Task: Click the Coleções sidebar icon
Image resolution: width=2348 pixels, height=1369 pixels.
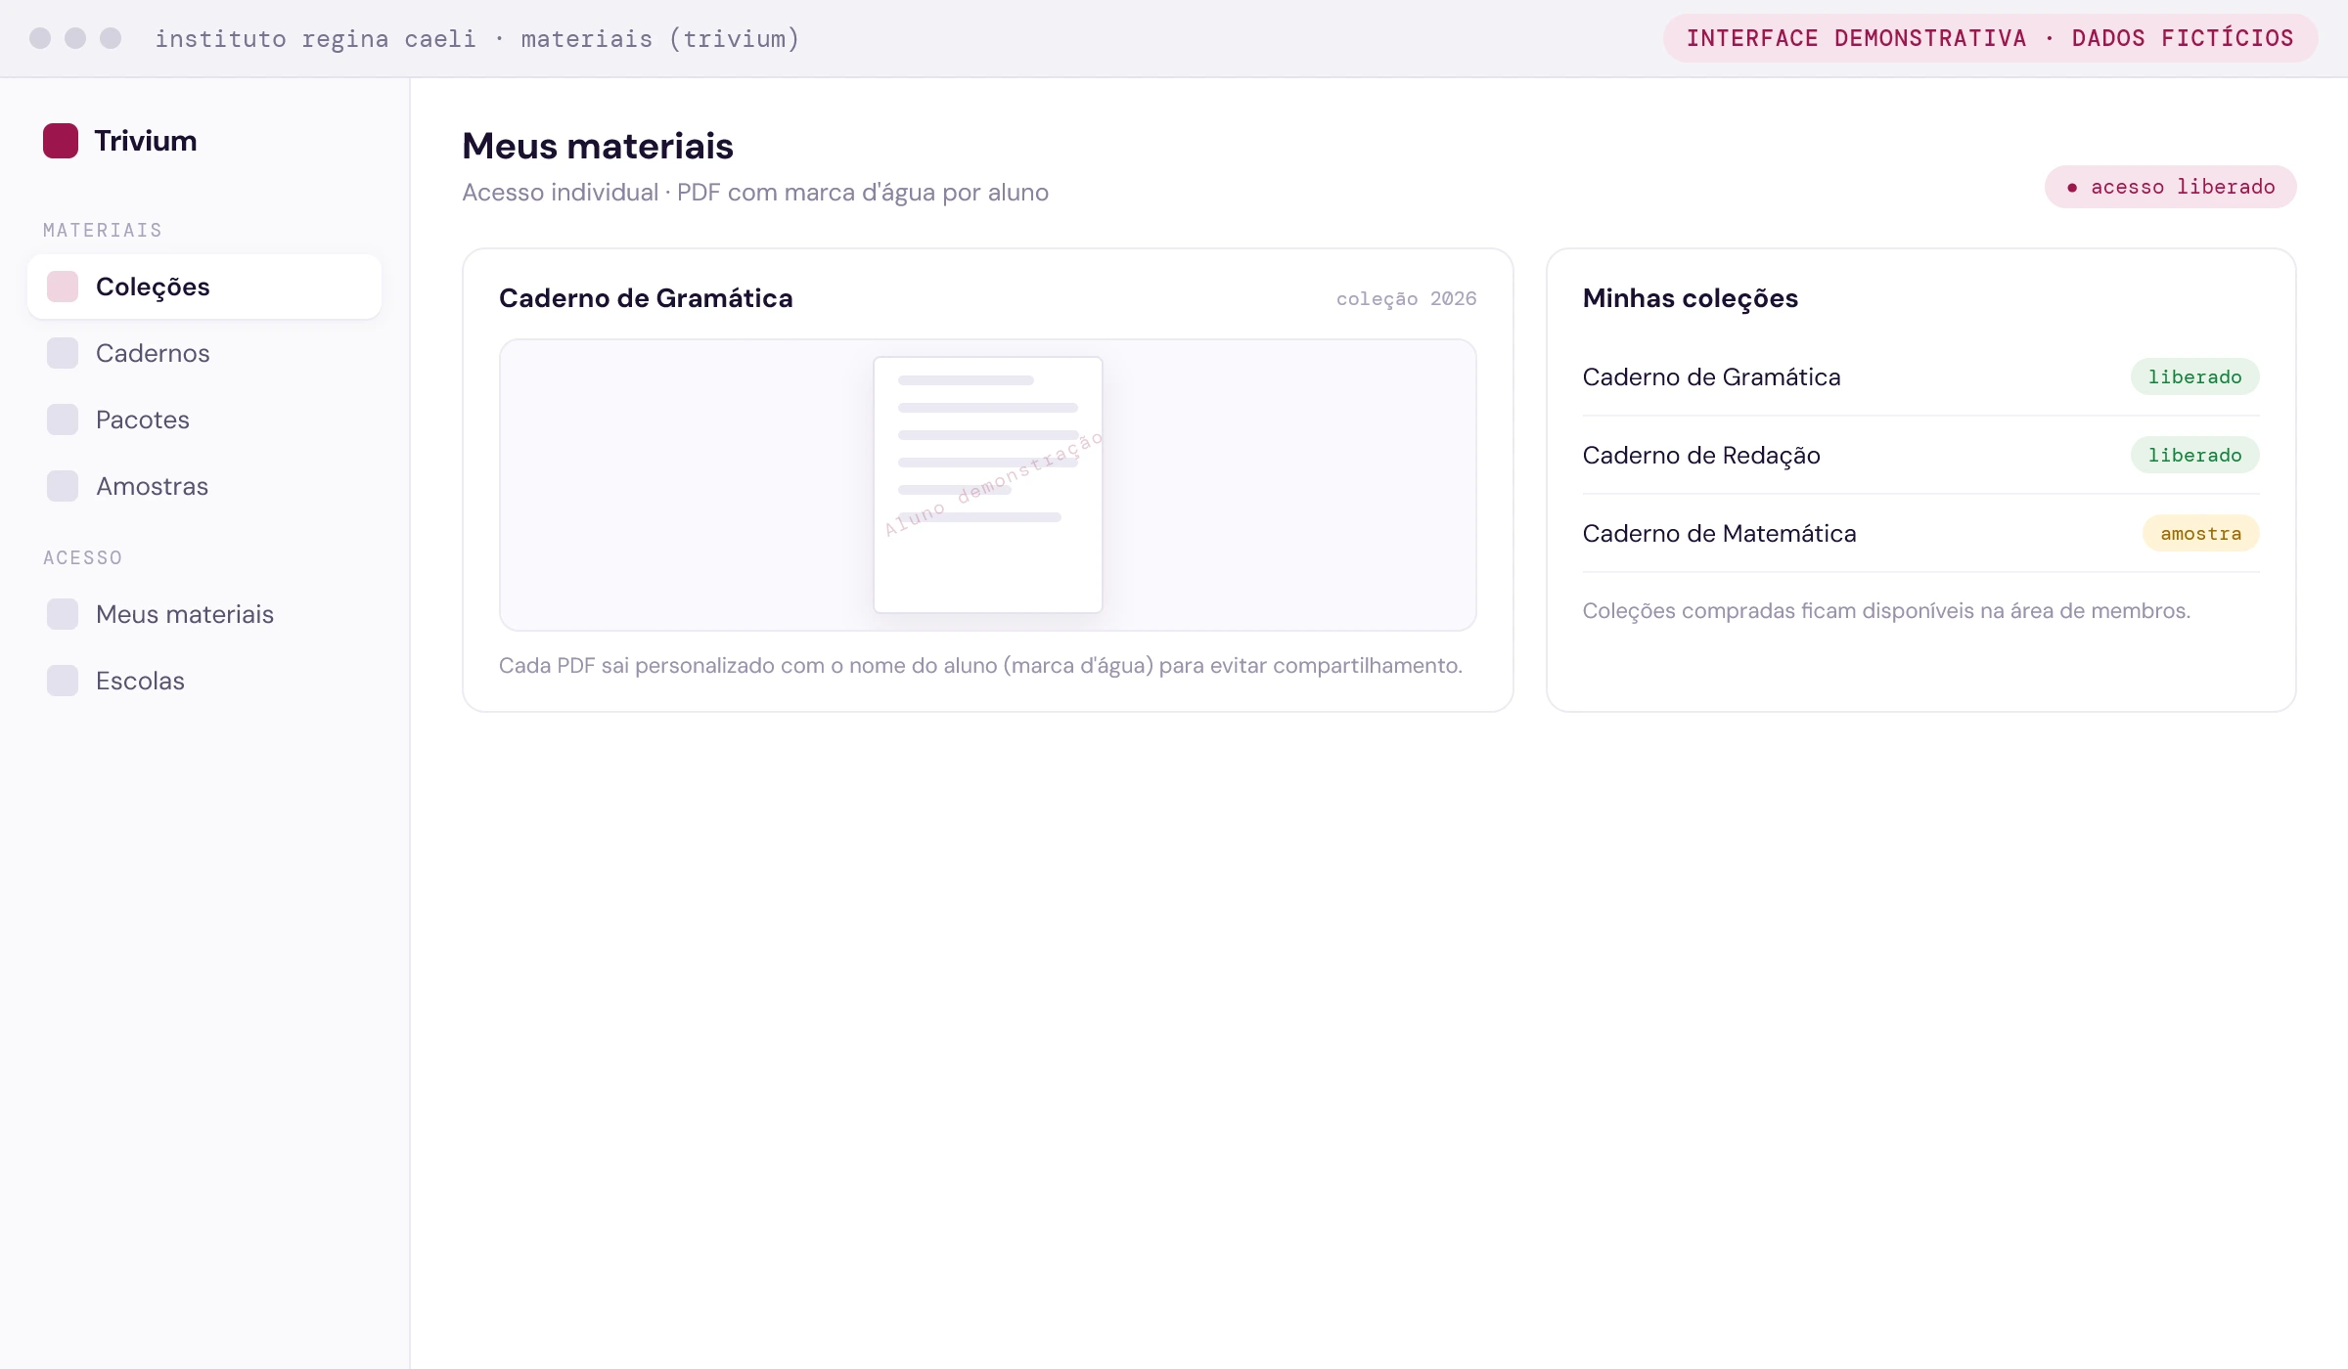Action: pos(63,287)
